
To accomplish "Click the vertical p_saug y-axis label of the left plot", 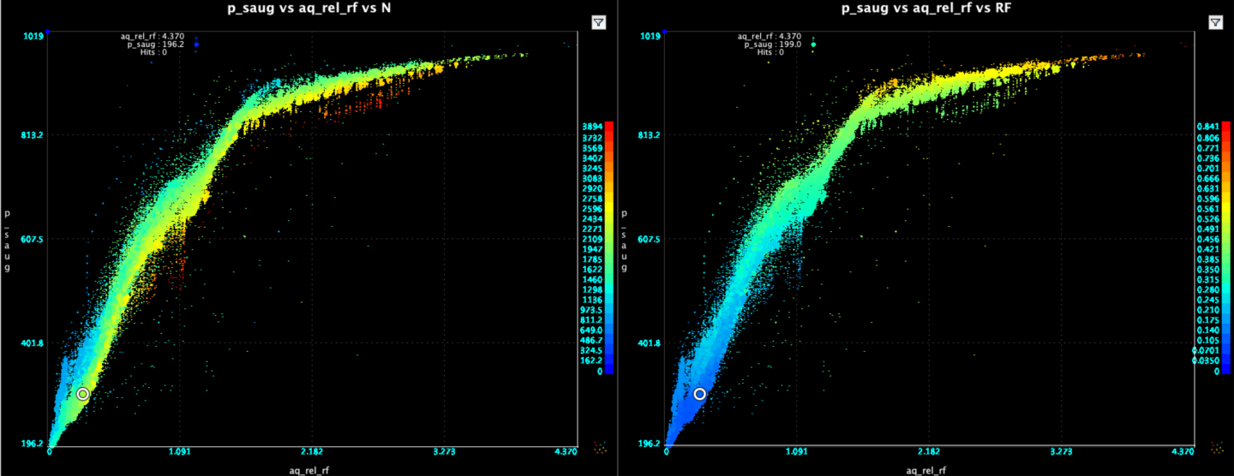I will pyautogui.click(x=8, y=240).
